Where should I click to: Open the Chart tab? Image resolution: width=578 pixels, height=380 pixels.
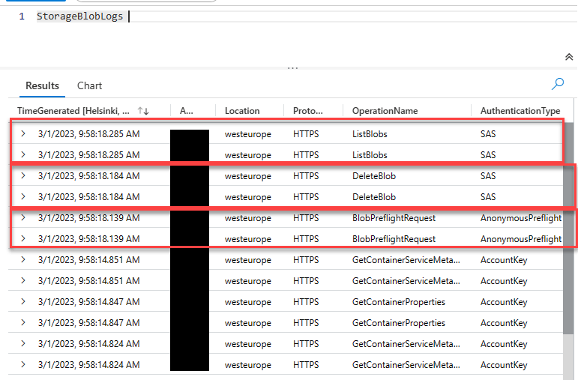coord(89,86)
